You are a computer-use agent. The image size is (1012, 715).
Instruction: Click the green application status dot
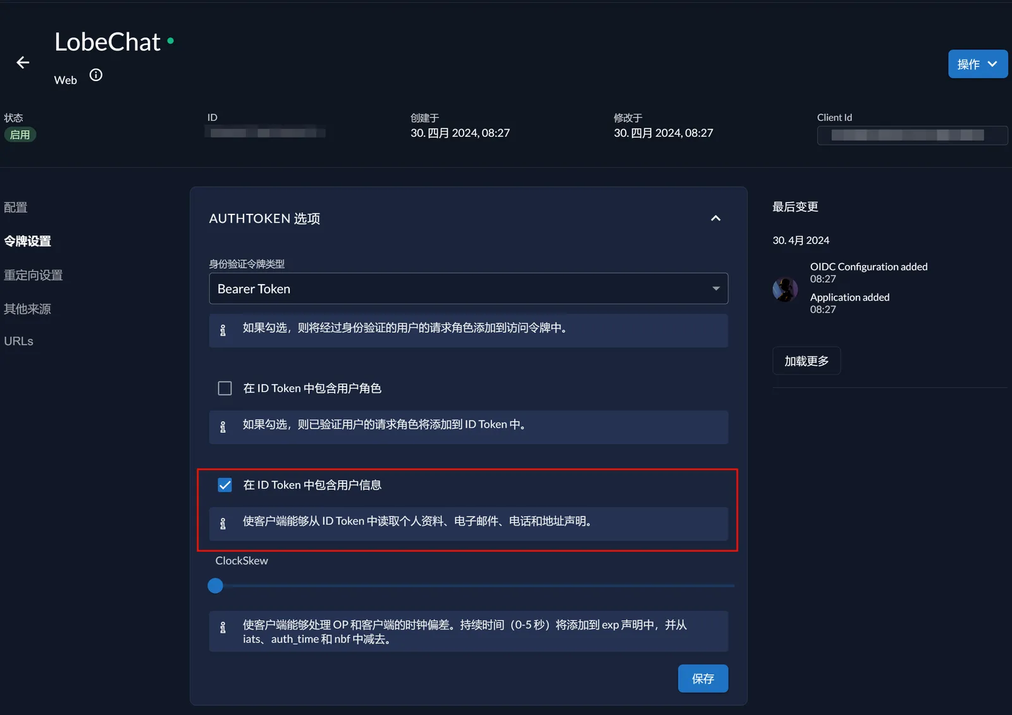[171, 41]
